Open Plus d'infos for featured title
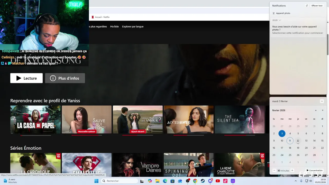329x185 pixels. click(65, 78)
